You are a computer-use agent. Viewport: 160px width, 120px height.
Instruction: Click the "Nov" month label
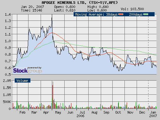(x=130, y=112)
